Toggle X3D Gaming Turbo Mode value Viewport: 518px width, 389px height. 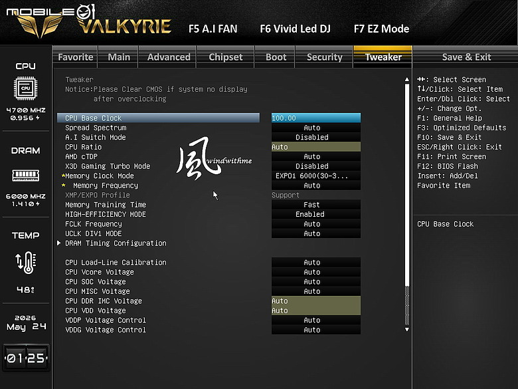[316, 166]
